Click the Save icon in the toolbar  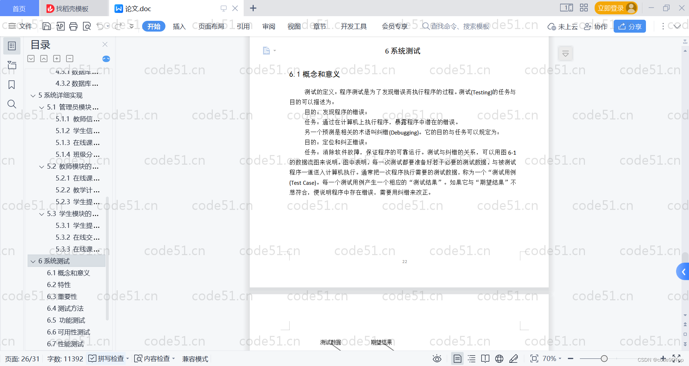coord(47,26)
